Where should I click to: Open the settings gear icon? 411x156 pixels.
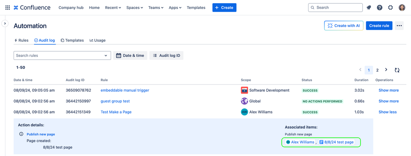click(390, 7)
